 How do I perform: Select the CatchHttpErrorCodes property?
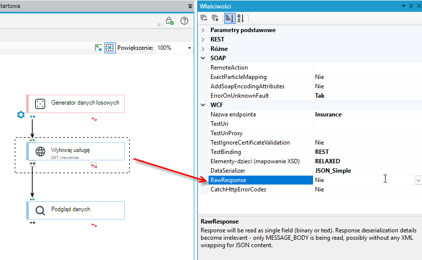260,189
